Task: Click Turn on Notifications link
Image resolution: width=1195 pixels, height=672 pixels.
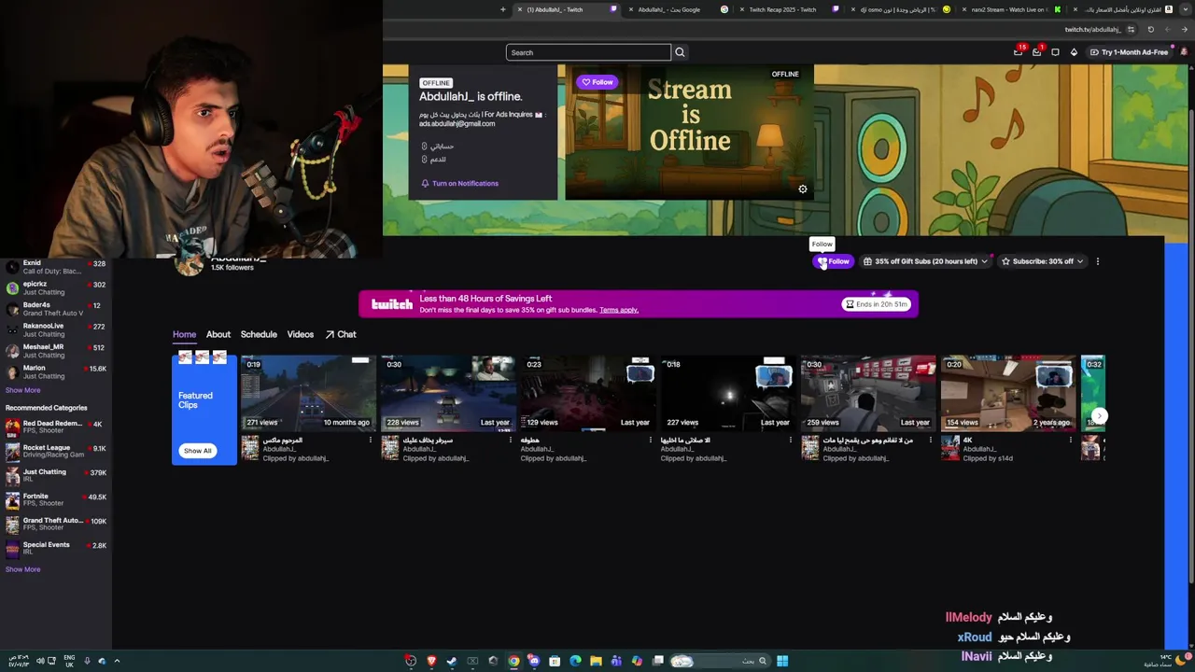Action: (459, 183)
